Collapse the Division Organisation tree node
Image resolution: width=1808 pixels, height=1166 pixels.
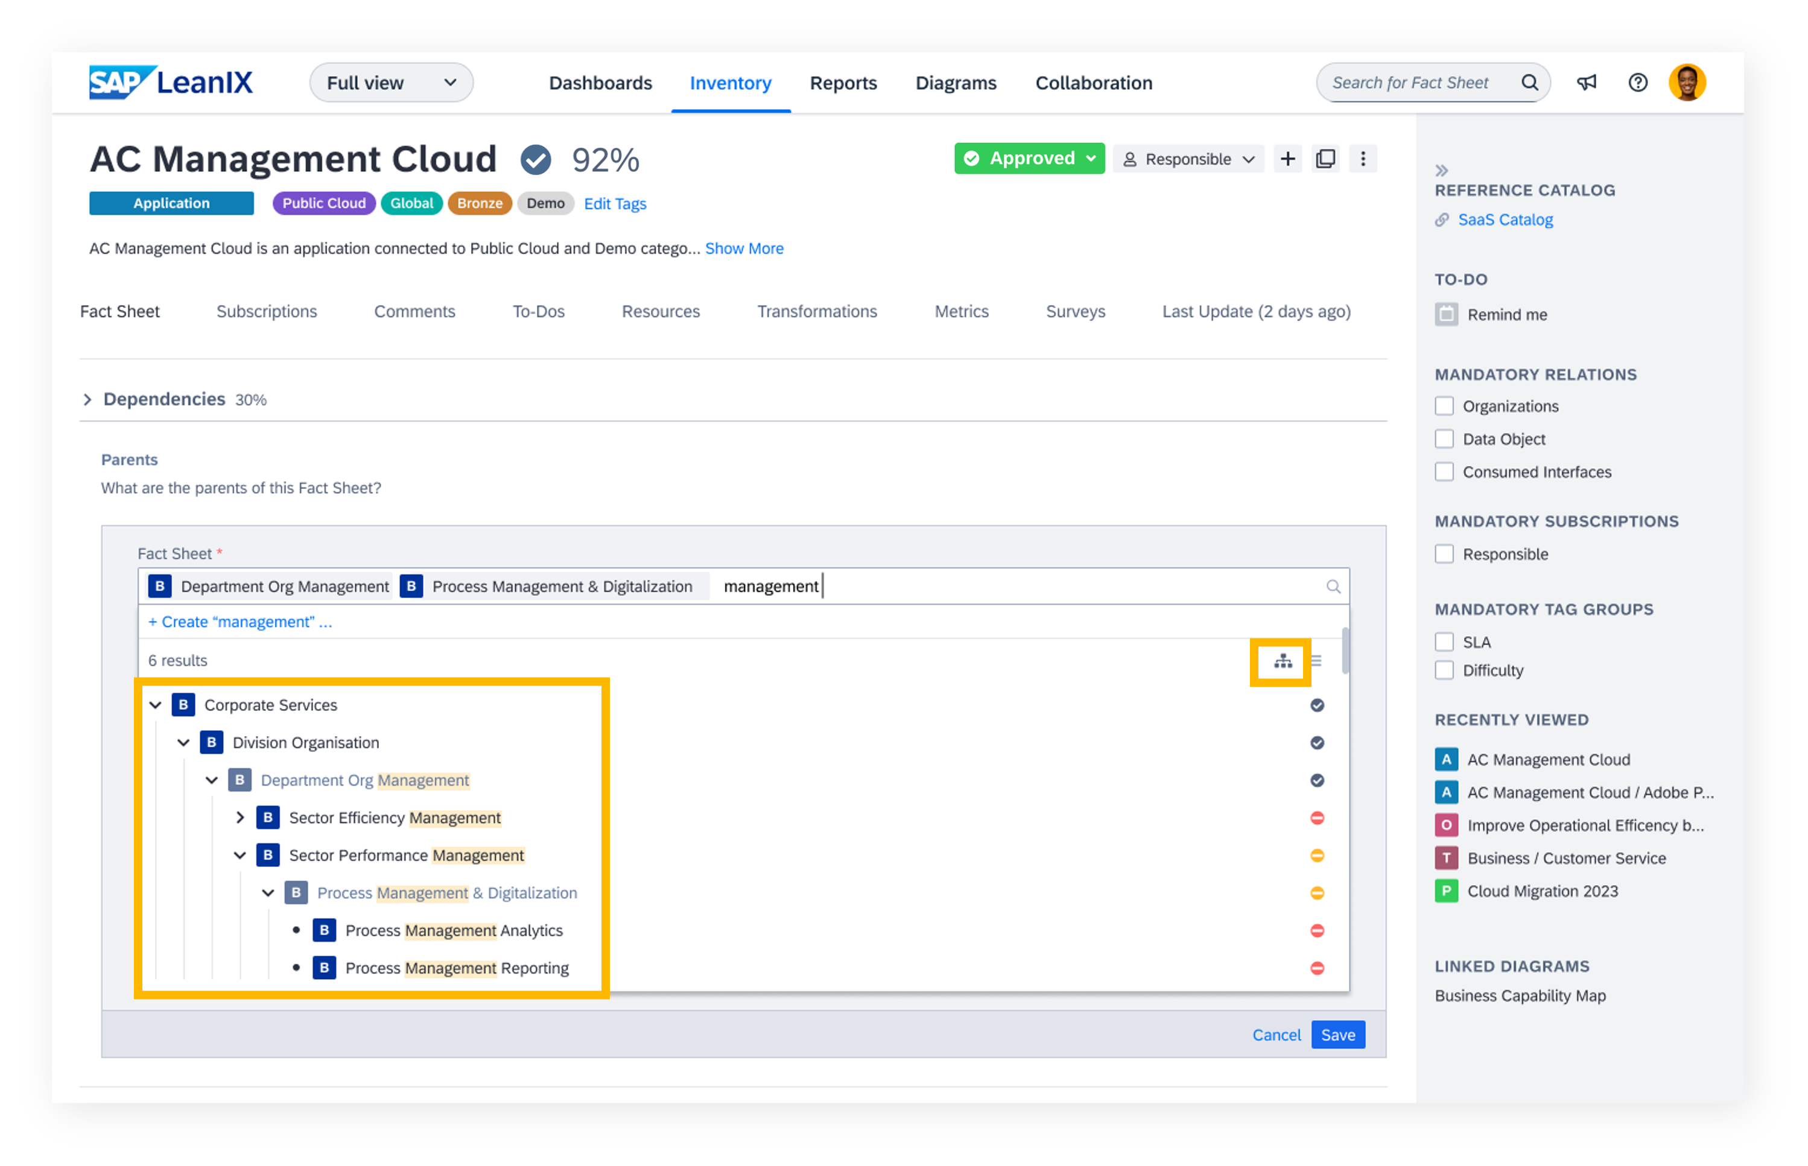183,743
